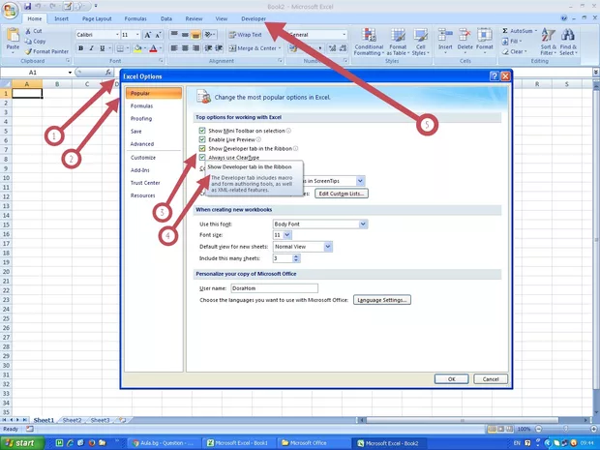Image resolution: width=600 pixels, height=450 pixels.
Task: Toggle Always use ClearType checkbox
Action: click(202, 158)
